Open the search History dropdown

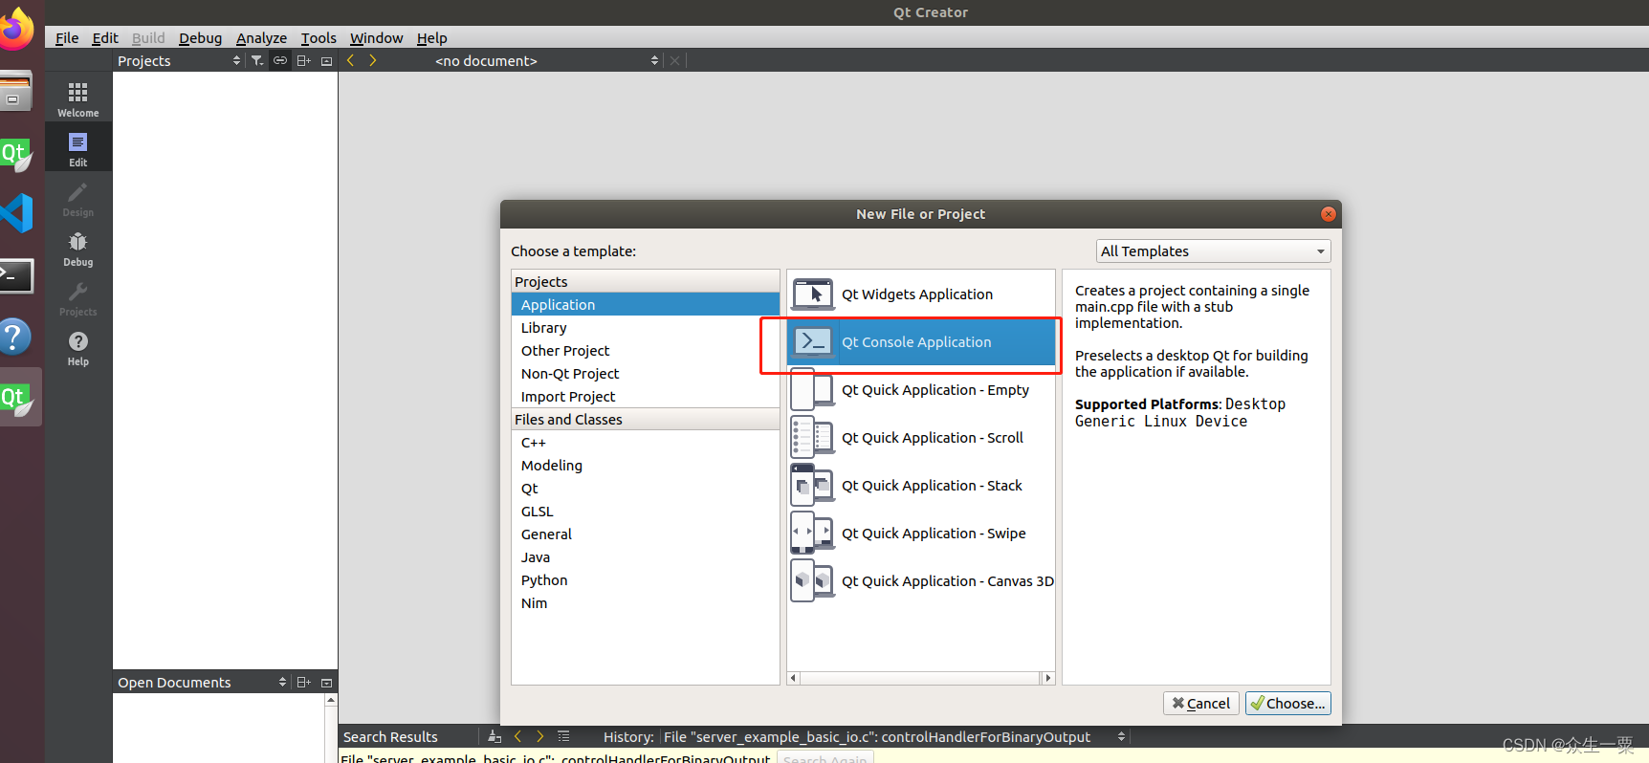(894, 736)
